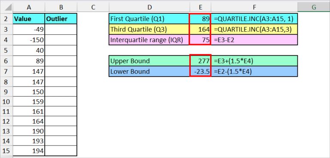
Task: Select row 12 header
Action: coord(6,121)
